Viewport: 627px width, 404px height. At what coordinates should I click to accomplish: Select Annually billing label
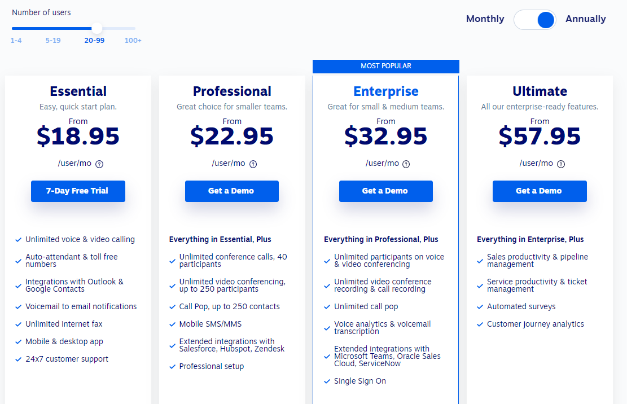pyautogui.click(x=585, y=19)
